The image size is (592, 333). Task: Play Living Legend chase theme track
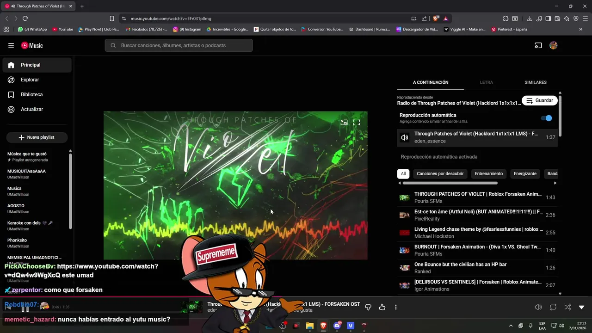[x=477, y=233]
